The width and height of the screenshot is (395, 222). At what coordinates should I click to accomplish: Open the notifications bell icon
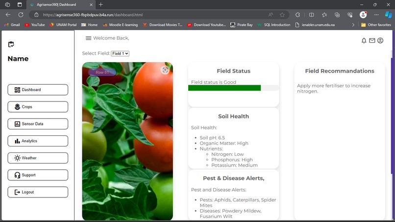(x=364, y=41)
